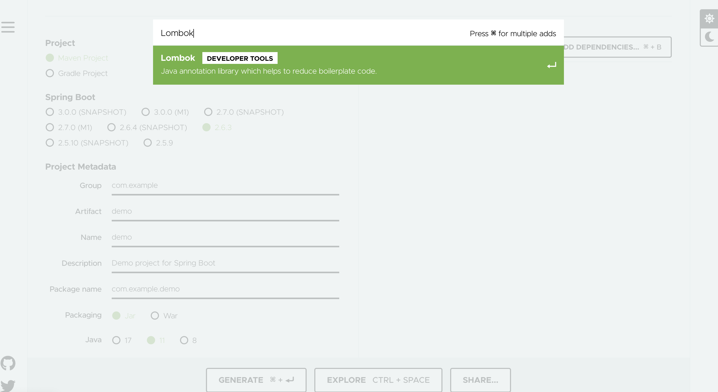Select Gradle Project radio button
The width and height of the screenshot is (718, 392).
(x=50, y=73)
